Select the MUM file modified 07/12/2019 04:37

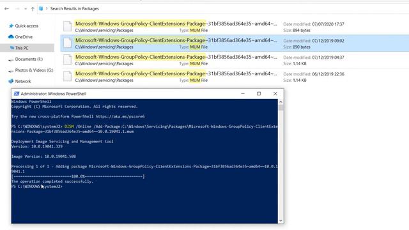pyautogui.click(x=235, y=60)
